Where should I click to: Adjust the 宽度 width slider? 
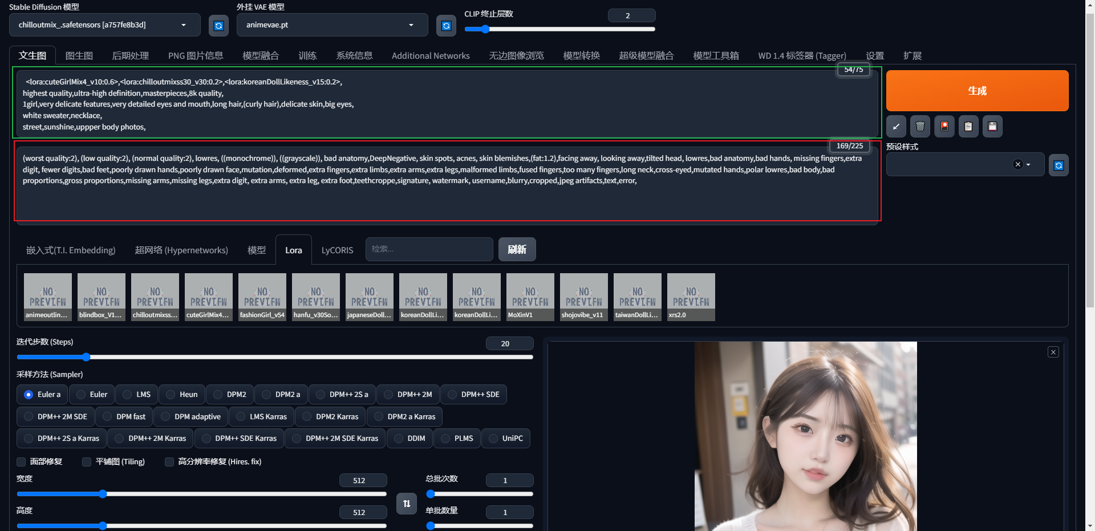point(202,494)
